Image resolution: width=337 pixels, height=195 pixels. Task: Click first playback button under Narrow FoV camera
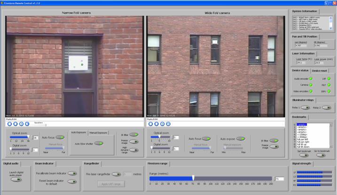coord(9,124)
